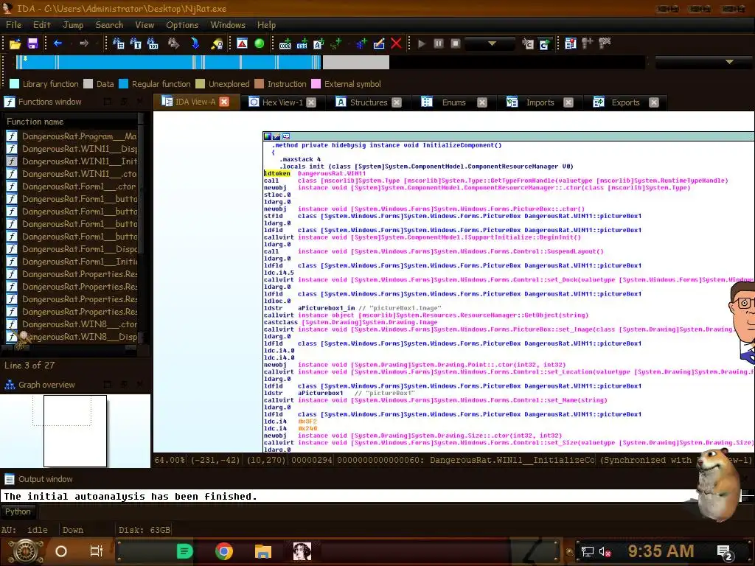Close the IDA View-A tab

(x=224, y=102)
